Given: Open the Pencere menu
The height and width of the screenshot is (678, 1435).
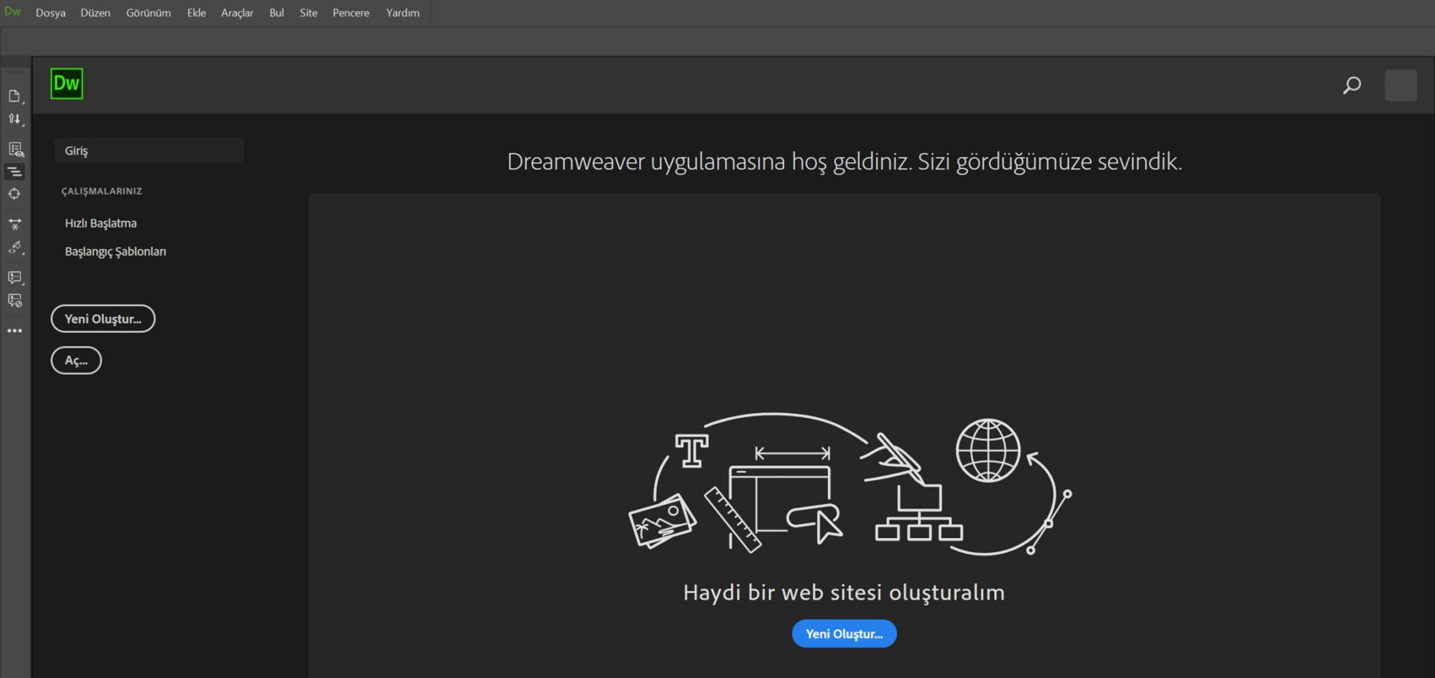Looking at the screenshot, I should click(351, 13).
